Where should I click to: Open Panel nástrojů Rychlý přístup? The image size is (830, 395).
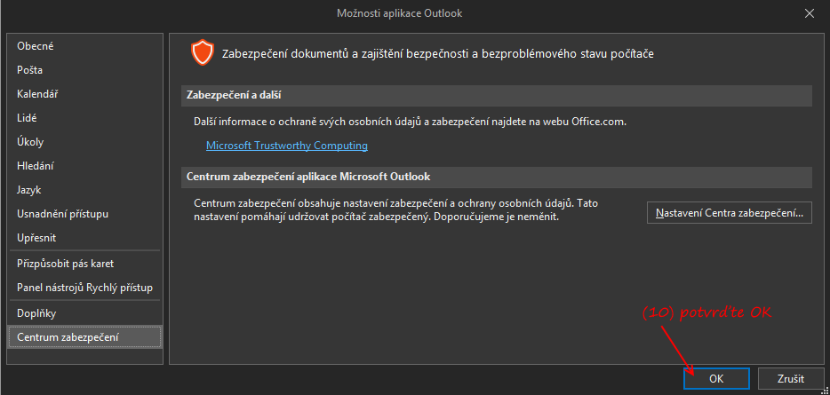pyautogui.click(x=85, y=288)
